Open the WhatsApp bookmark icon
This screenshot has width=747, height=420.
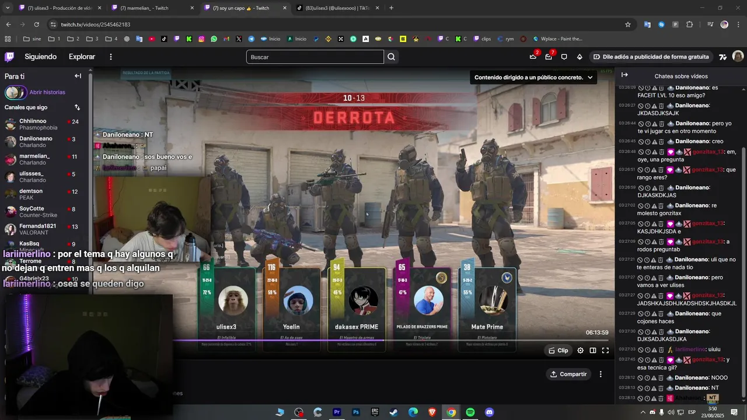(214, 39)
